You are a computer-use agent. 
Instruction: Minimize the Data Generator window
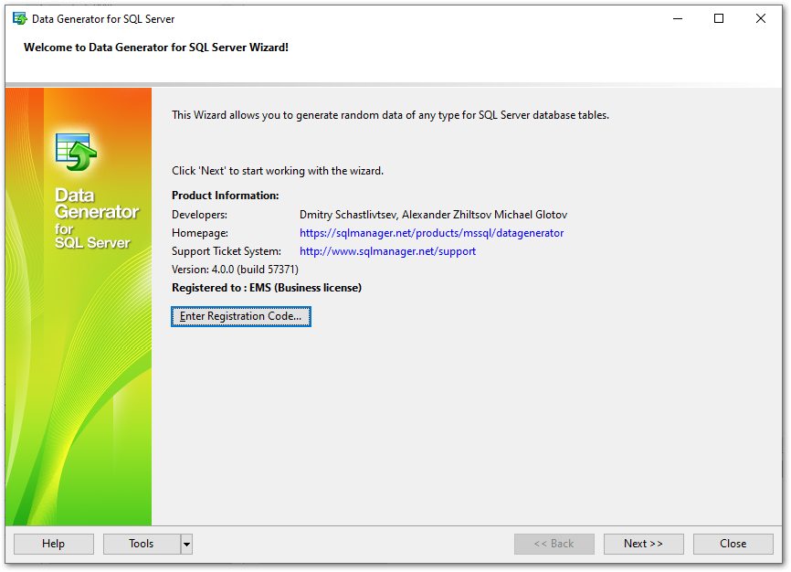[678, 19]
